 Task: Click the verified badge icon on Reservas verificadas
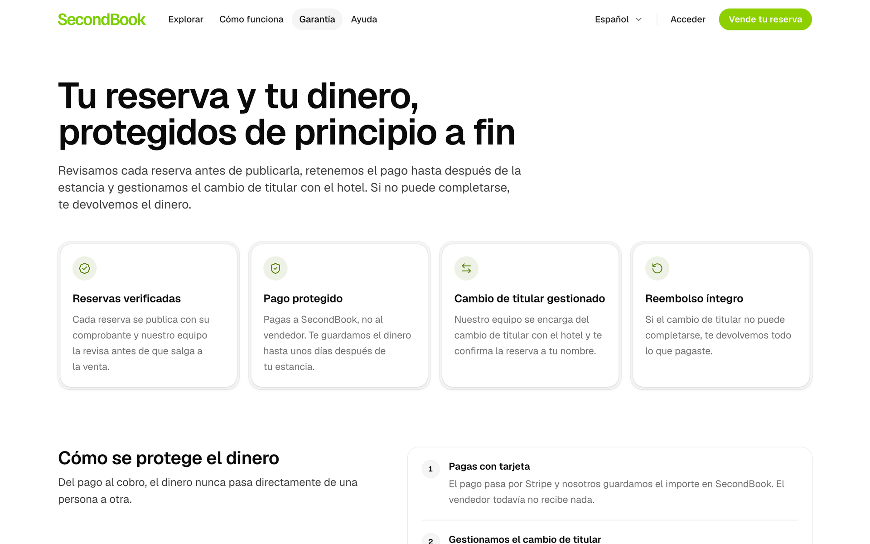coord(85,268)
